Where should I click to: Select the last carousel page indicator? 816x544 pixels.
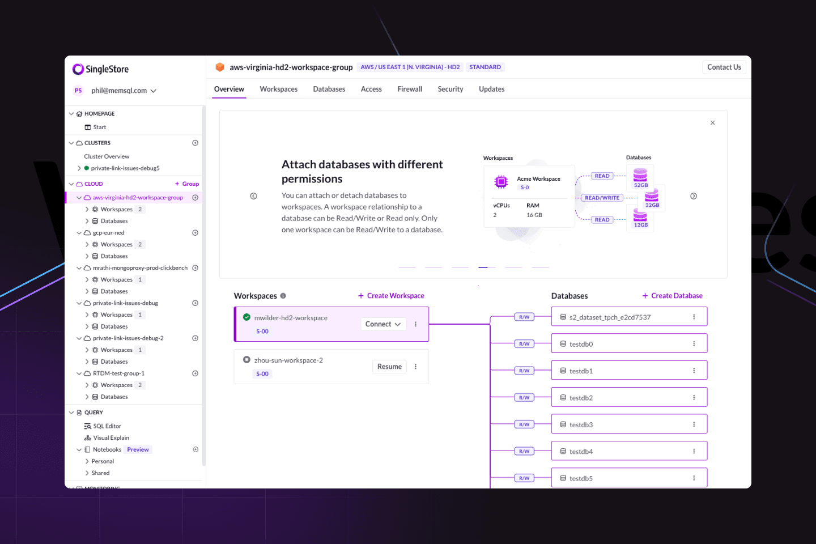(x=541, y=267)
